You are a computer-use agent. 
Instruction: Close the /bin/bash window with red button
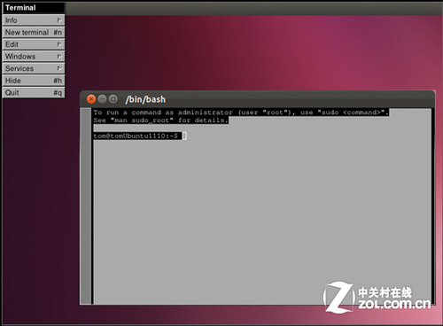tap(91, 99)
